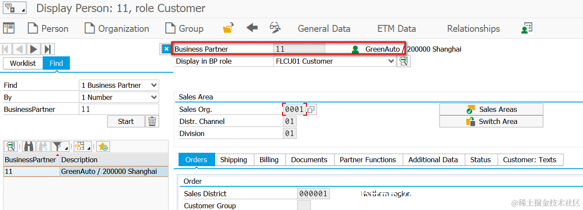583x210 pixels.
Task: Click the Start search button
Action: pos(126,121)
